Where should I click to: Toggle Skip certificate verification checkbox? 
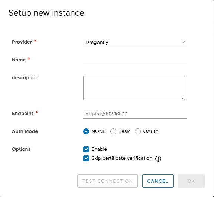(86, 158)
